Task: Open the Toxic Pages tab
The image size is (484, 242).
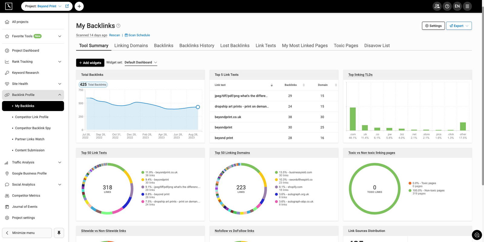Action: (x=346, y=46)
